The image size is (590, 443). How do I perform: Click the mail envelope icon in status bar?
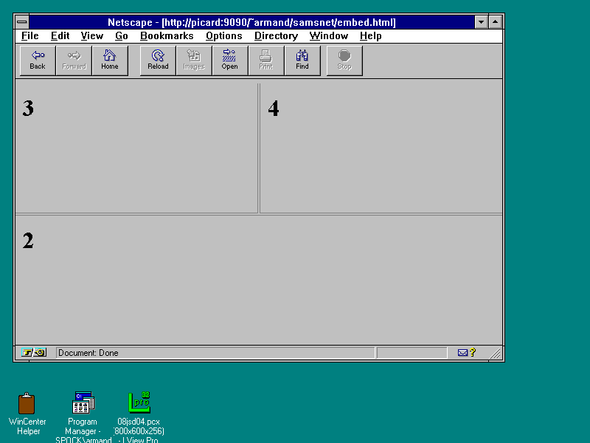coord(463,353)
